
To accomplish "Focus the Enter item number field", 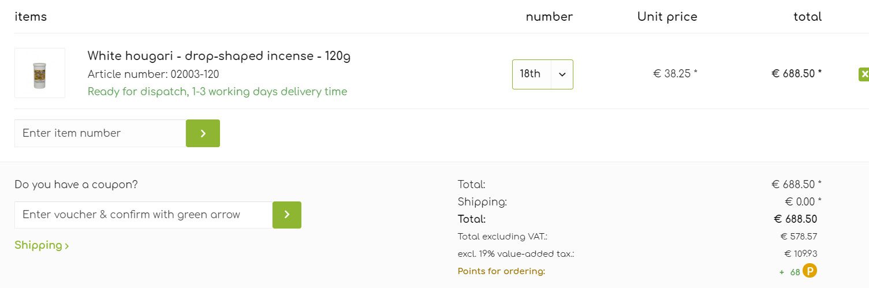I will [x=100, y=133].
